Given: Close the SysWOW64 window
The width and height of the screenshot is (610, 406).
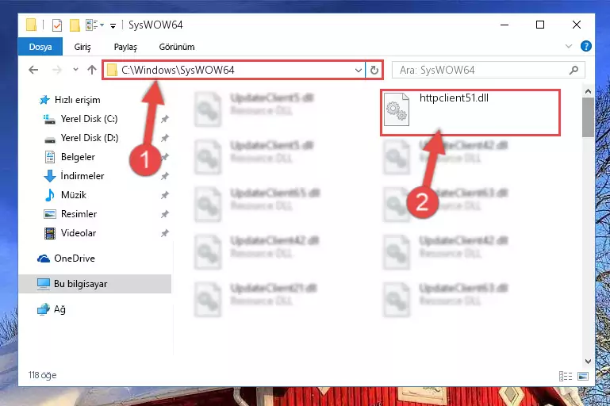Looking at the screenshot, I should click(x=577, y=25).
